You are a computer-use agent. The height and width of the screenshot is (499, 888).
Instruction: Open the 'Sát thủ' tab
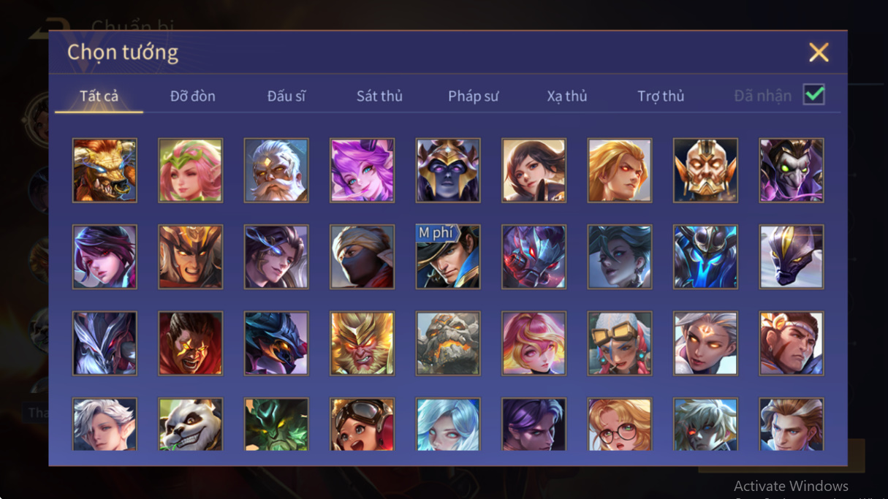point(379,96)
